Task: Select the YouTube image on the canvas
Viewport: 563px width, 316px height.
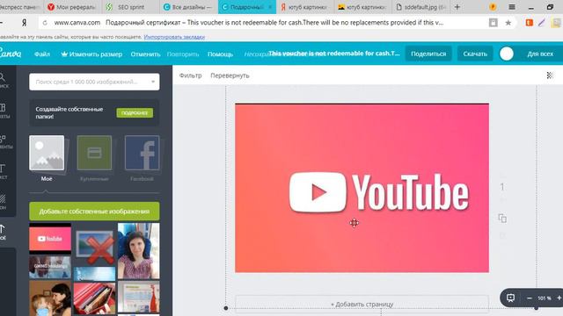Action: coord(362,188)
